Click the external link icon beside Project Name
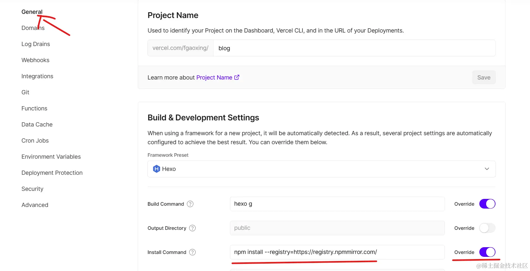Screen dimensions: 530x271 [237, 77]
